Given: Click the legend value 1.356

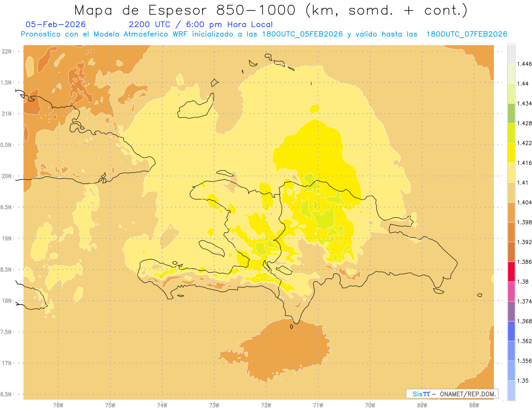Looking at the screenshot, I should [x=525, y=361].
